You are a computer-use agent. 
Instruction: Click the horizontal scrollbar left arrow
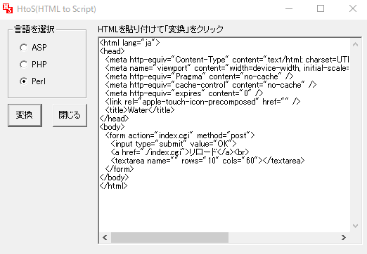click(105, 238)
